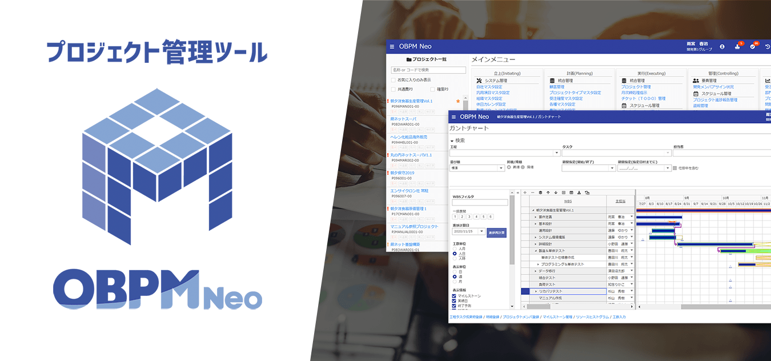
Task: Click the user profile icon in top bar
Action: coord(722,46)
